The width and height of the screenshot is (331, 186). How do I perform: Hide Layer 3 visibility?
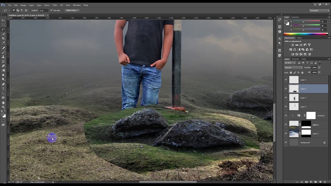[286, 98]
